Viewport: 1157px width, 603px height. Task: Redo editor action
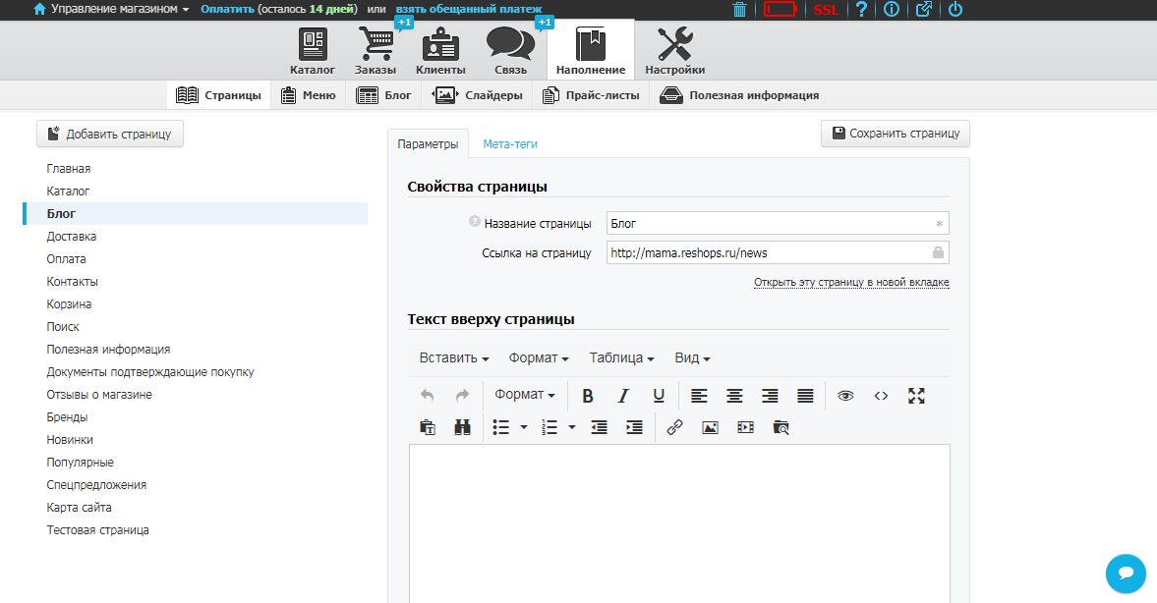pyautogui.click(x=462, y=396)
